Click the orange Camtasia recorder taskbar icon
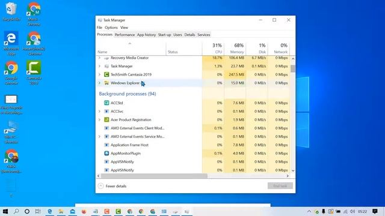This screenshot has height=216, width=385. 107,211
